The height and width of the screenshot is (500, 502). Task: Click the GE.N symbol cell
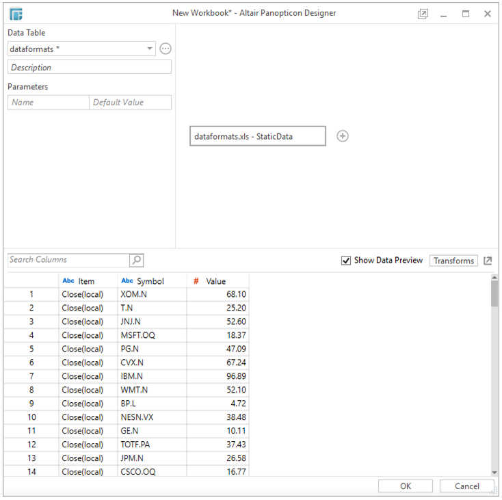click(x=152, y=431)
